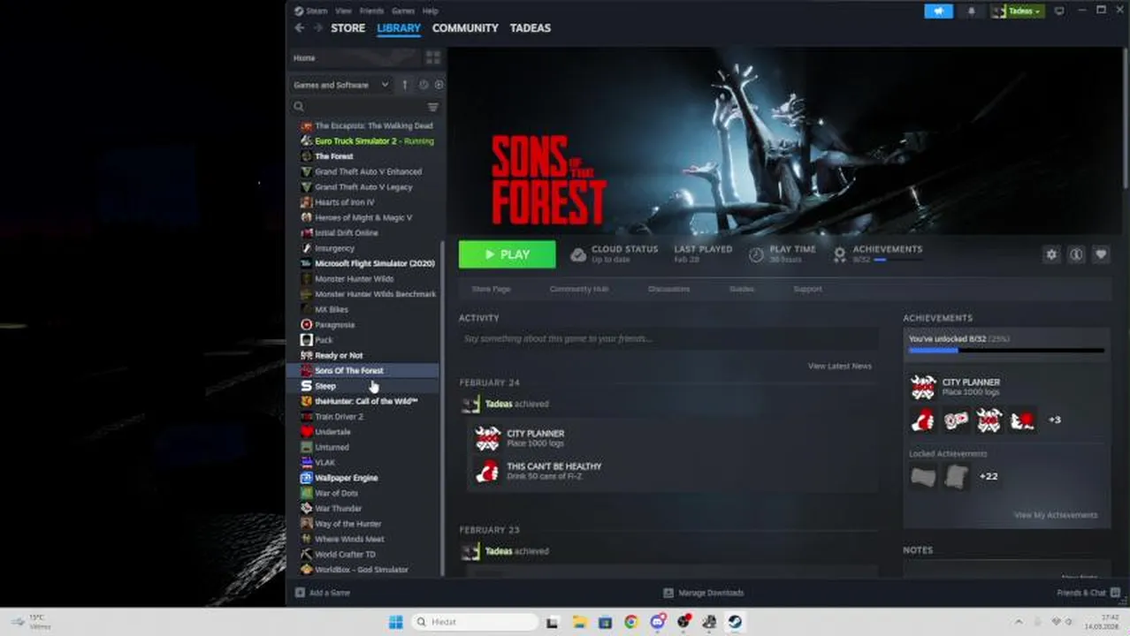The image size is (1130, 636).
Task: Open the Discussions link
Action: (x=668, y=289)
